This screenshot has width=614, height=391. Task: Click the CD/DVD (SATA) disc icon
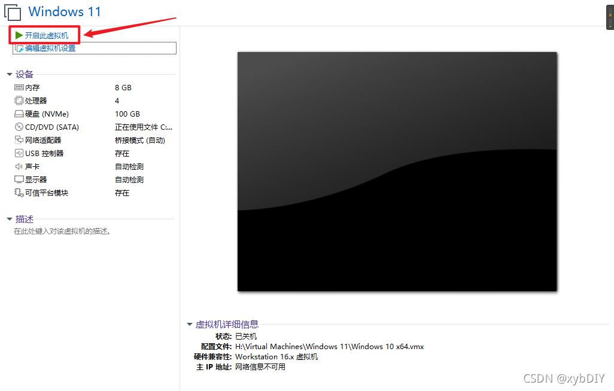click(19, 127)
